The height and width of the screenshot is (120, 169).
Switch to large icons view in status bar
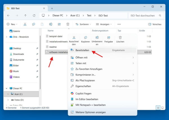[x=163, y=108]
